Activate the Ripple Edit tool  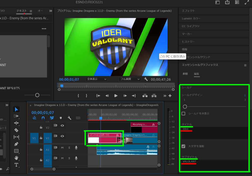(16, 123)
